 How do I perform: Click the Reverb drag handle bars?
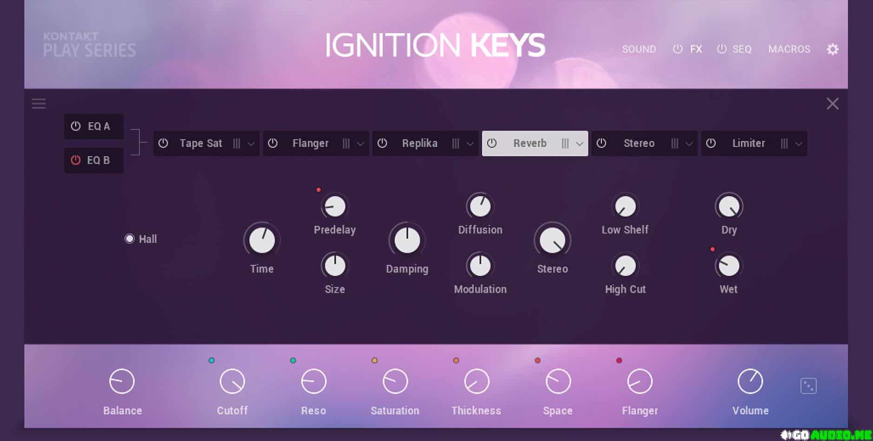pyautogui.click(x=565, y=143)
